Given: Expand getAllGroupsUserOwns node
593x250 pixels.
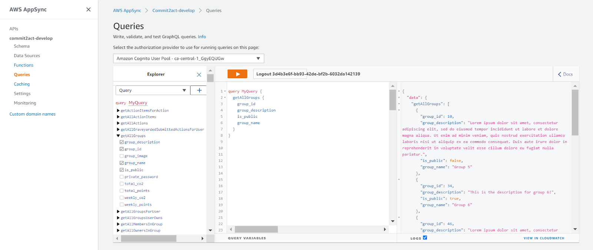Looking at the screenshot, I should click(x=118, y=218).
